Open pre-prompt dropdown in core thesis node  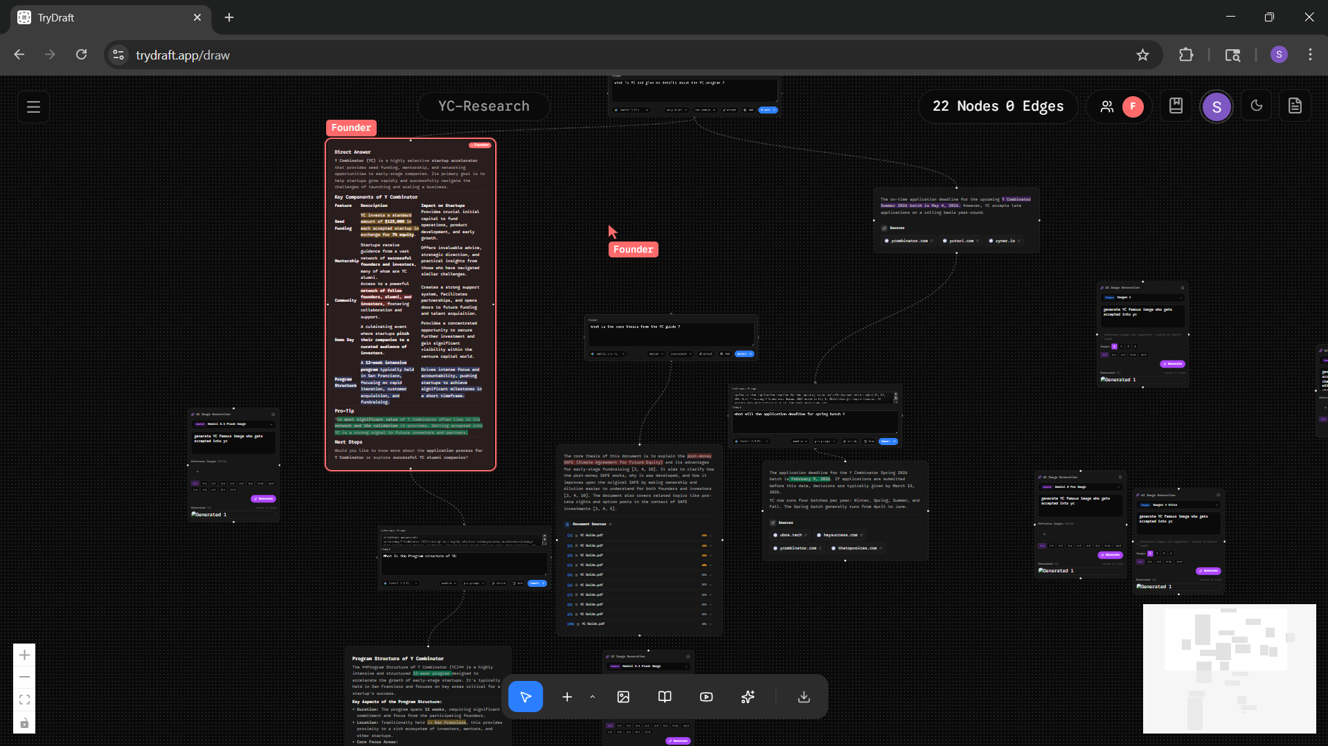(681, 354)
